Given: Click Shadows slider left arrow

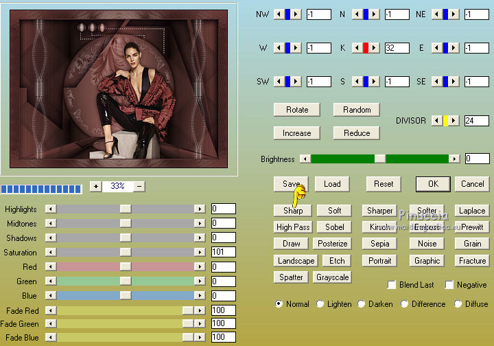Looking at the screenshot, I should (51, 238).
